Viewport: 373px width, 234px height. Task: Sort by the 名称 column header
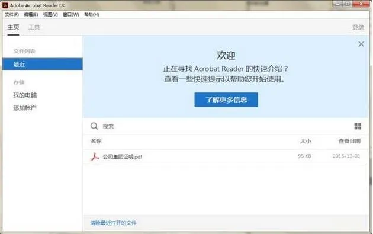[96, 141]
